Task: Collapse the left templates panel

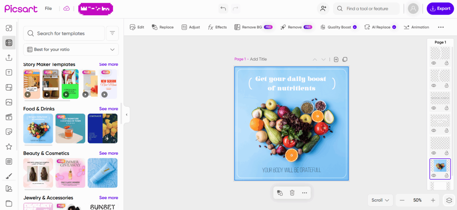Action: 126,114
